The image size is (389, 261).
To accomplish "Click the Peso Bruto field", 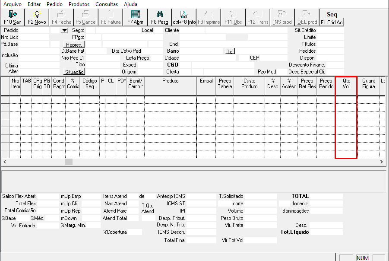I will [x=260, y=218].
